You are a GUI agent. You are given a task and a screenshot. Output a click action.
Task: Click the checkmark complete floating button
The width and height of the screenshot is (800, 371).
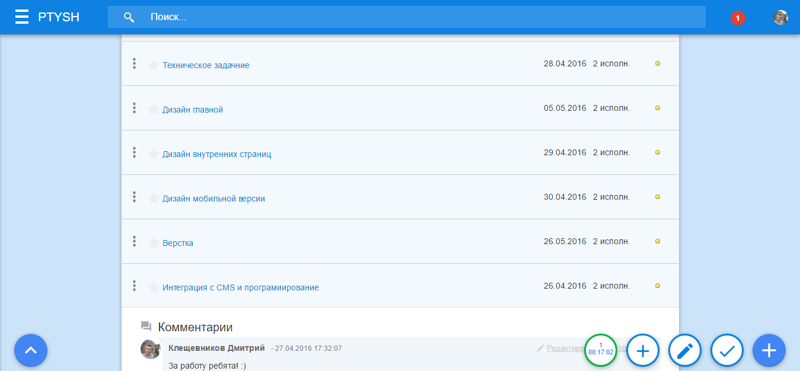point(727,350)
